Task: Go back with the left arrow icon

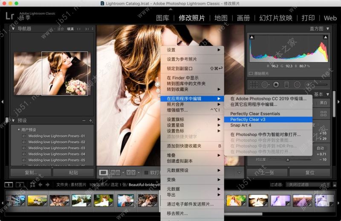Action: 40,185
